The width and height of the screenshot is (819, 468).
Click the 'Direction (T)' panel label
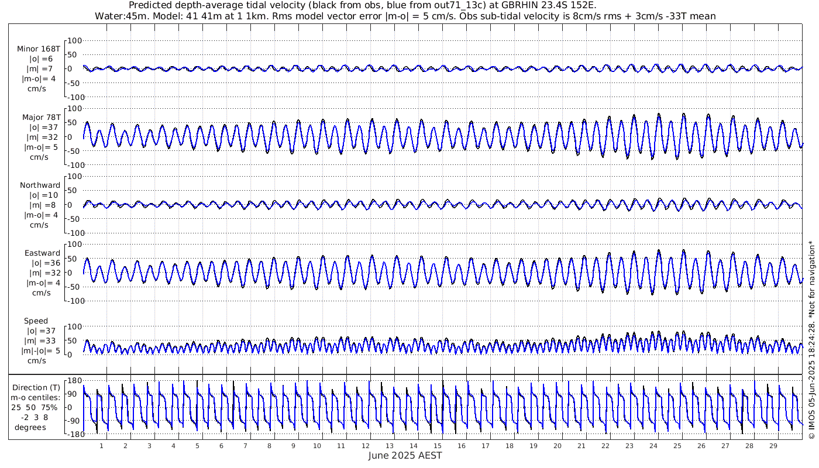36,387
